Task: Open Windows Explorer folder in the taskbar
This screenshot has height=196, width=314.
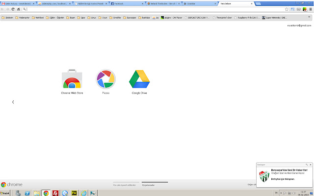Action: pos(37,193)
